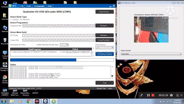
Task: Click the taskbar clock showing 1:02 PM
Action: (177, 101)
